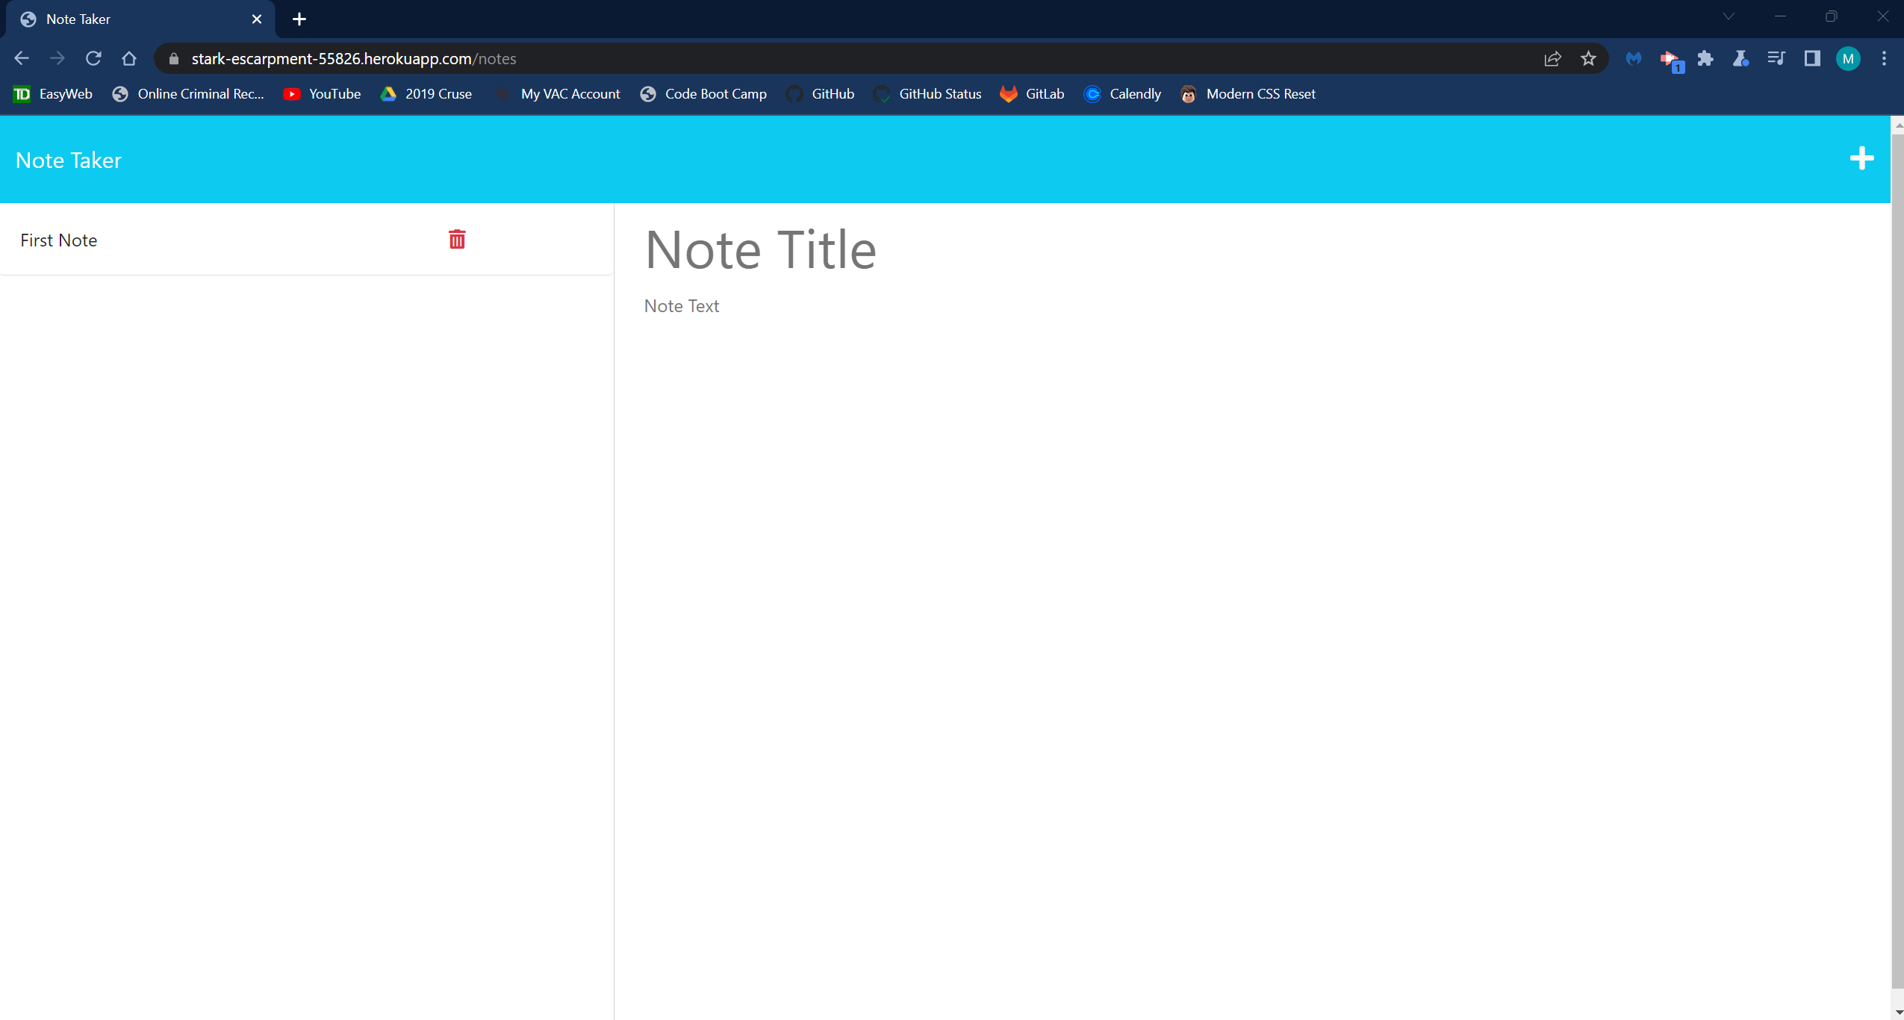Add a new note with the plus icon

[1861, 158]
